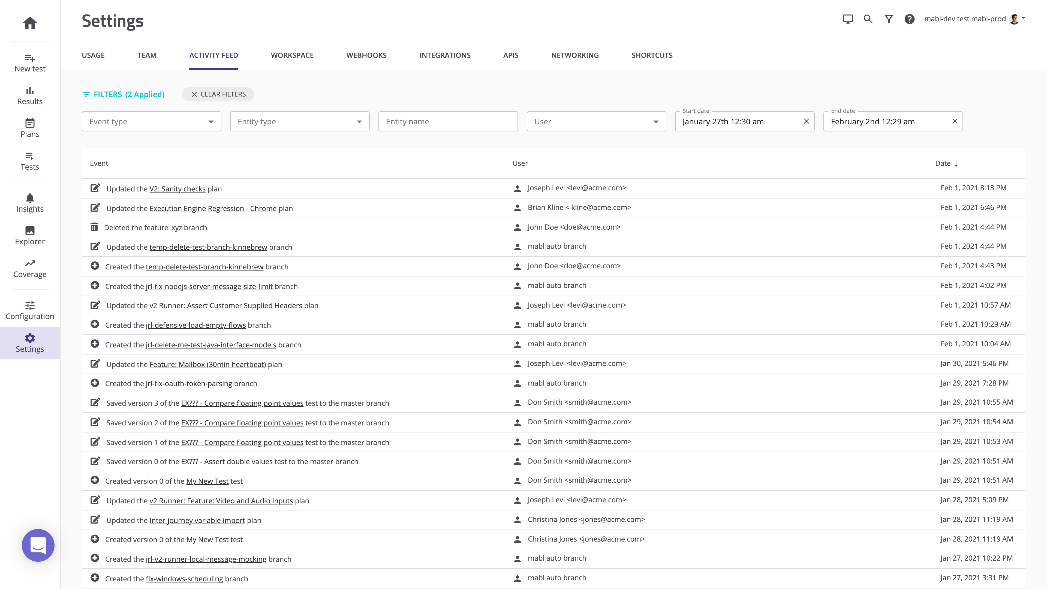Switch to the Integrations tab
This screenshot has height=589, width=1047.
pyautogui.click(x=445, y=55)
